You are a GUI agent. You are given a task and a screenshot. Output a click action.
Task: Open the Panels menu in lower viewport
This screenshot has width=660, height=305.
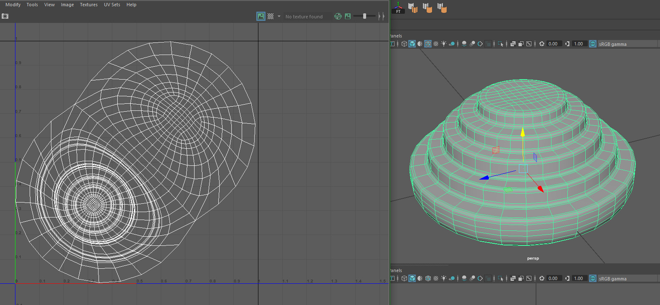(396, 270)
